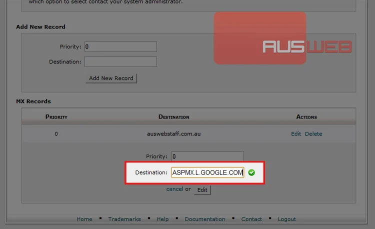Click the Add New Record section heading
375x229 pixels.
[x=40, y=27]
